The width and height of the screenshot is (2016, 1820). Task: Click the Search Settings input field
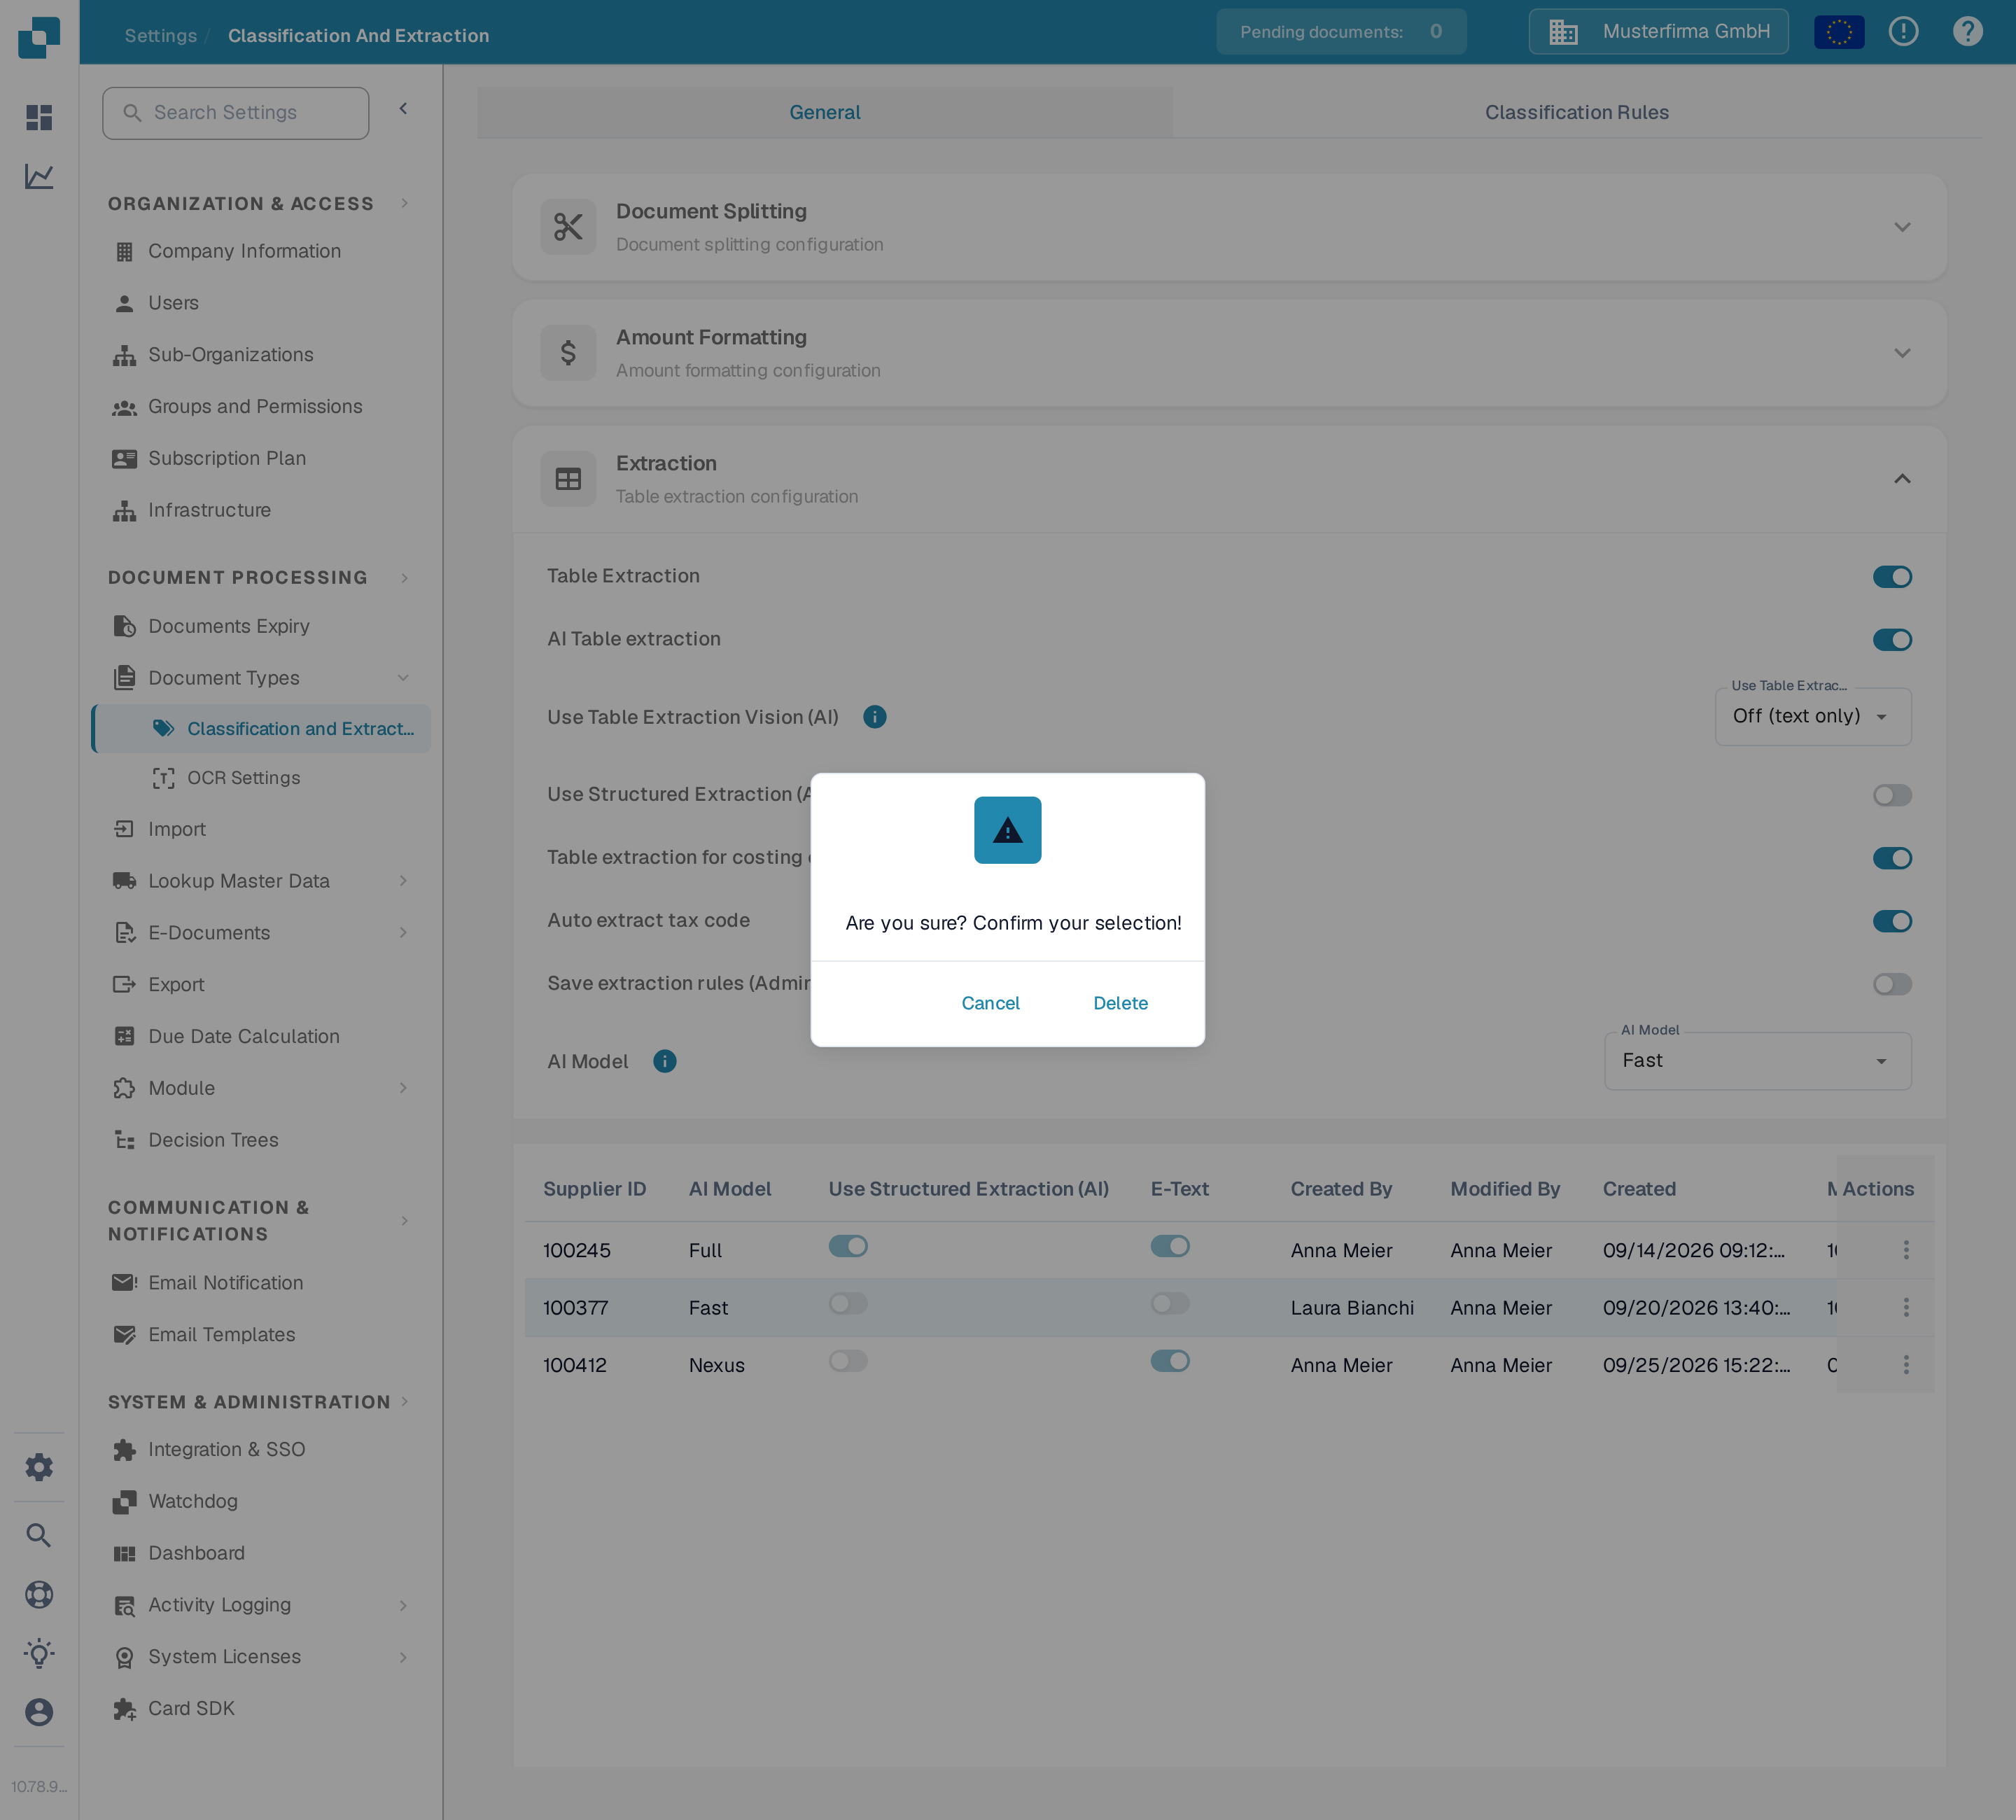coord(235,113)
